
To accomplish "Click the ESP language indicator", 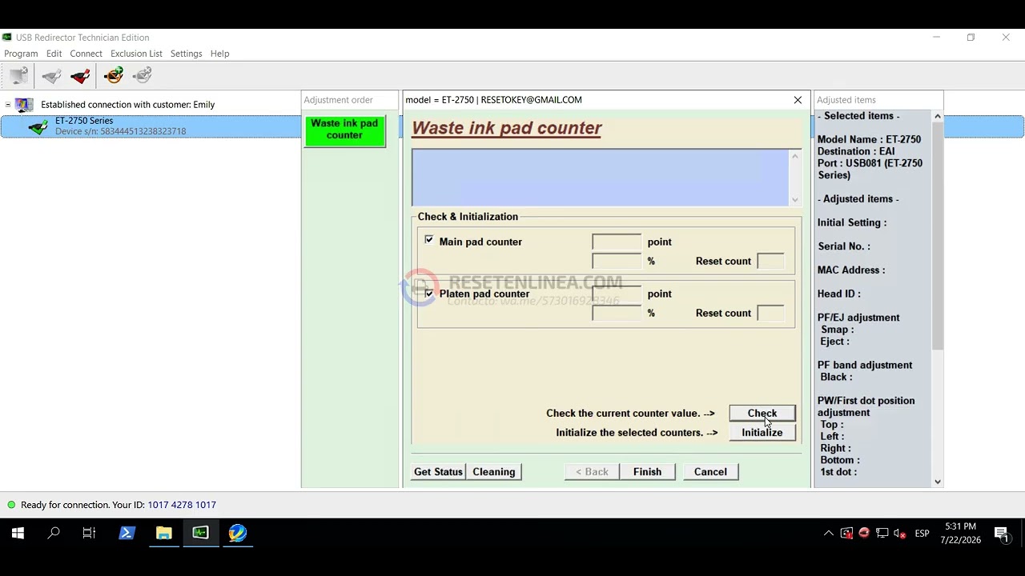I will click(922, 534).
